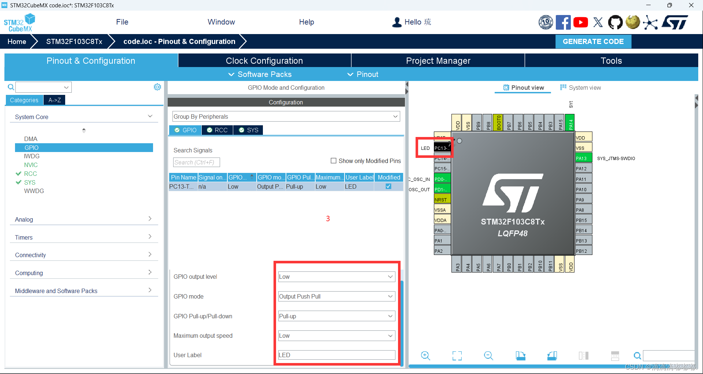Click the ST community network icon
This screenshot has width=703, height=374.
pyautogui.click(x=650, y=22)
